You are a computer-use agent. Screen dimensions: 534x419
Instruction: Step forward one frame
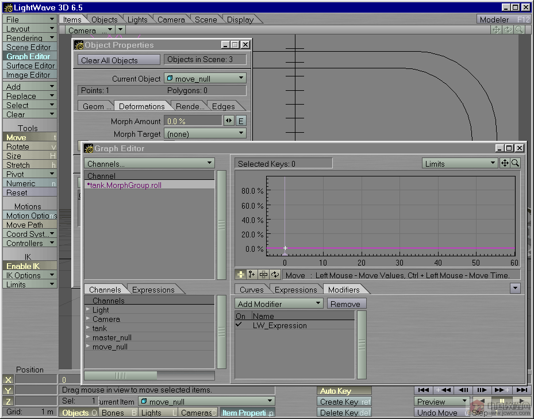click(x=482, y=390)
